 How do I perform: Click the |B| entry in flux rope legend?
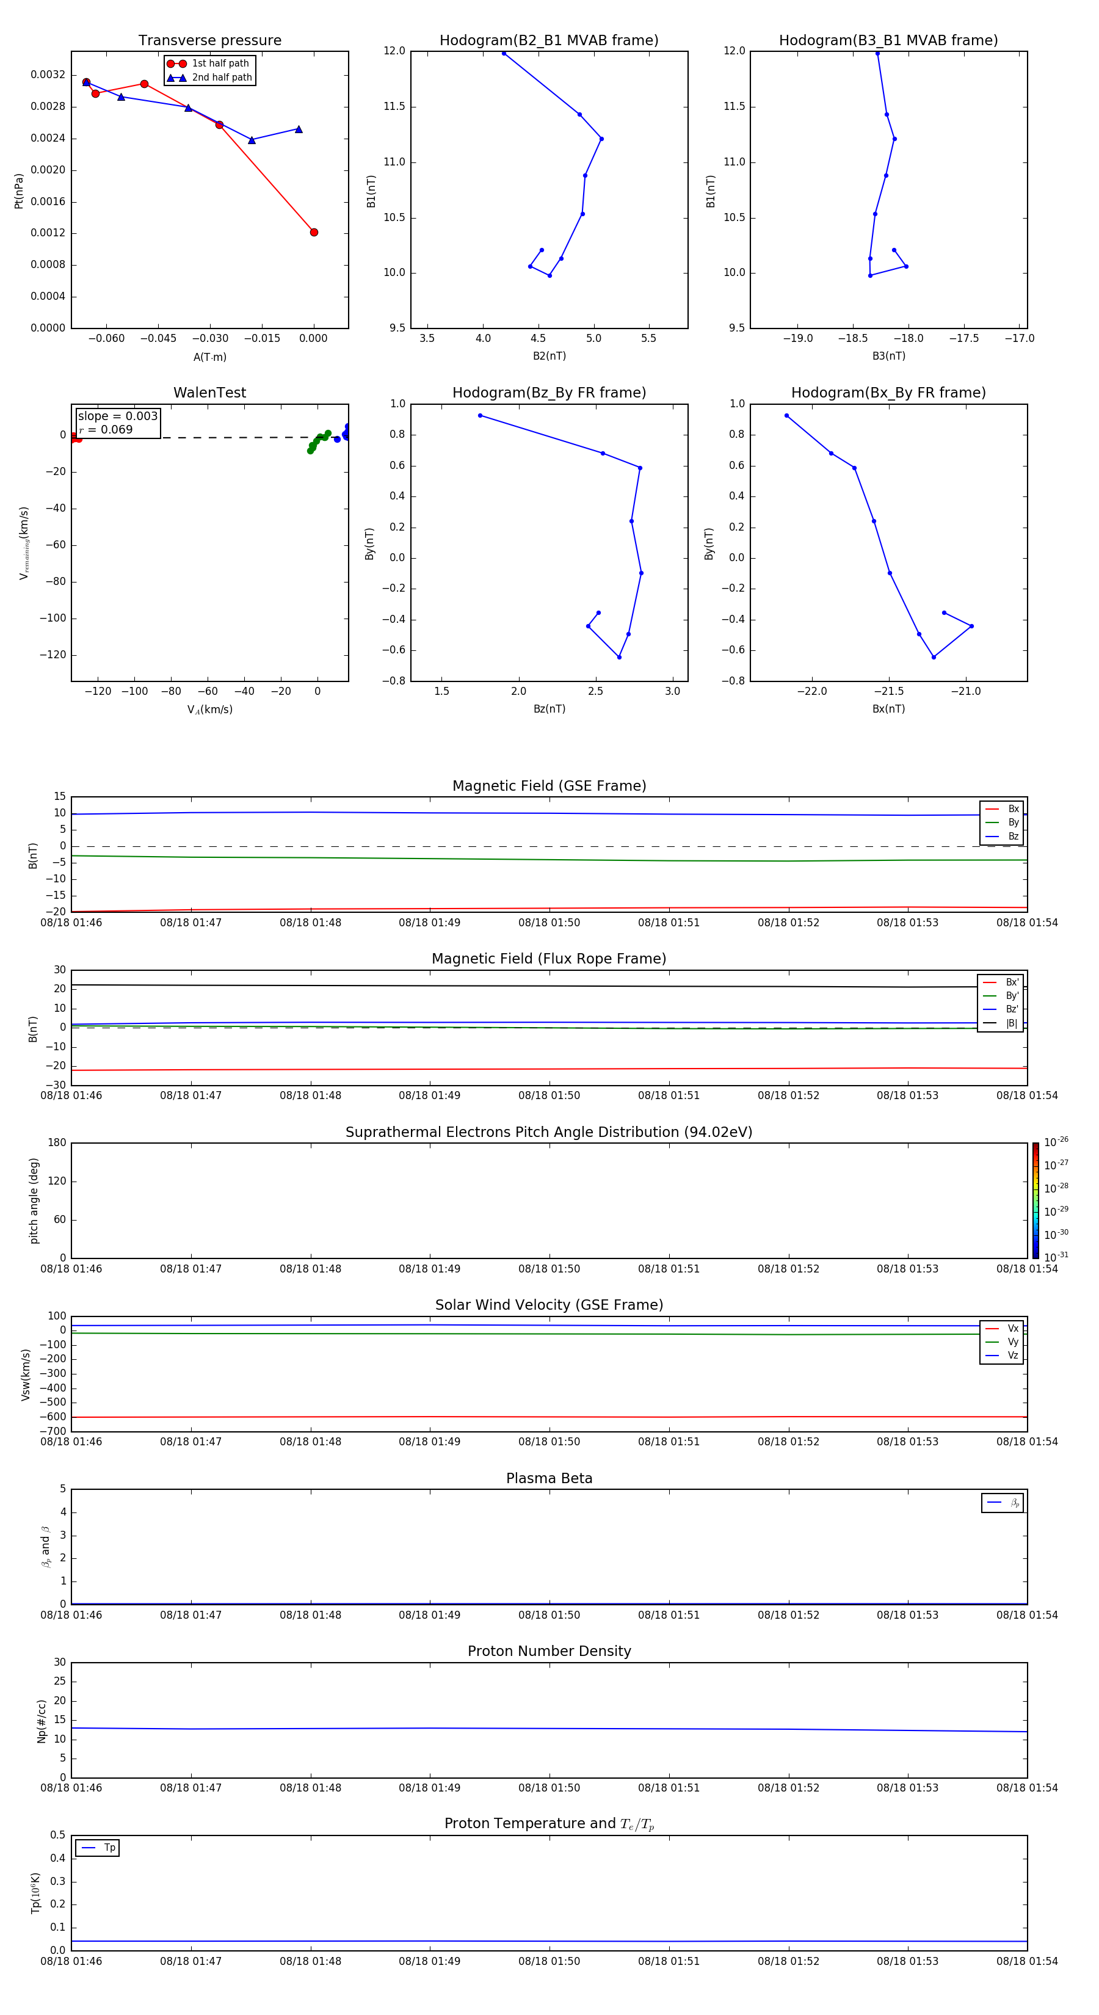point(1001,1023)
